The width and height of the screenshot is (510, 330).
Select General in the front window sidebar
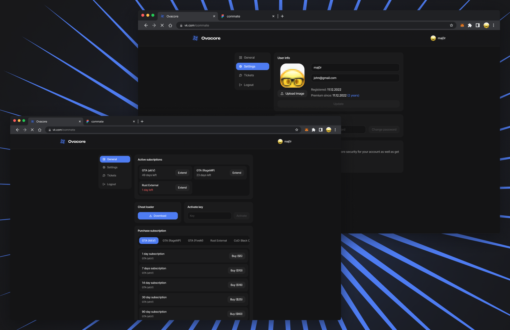tap(115, 159)
